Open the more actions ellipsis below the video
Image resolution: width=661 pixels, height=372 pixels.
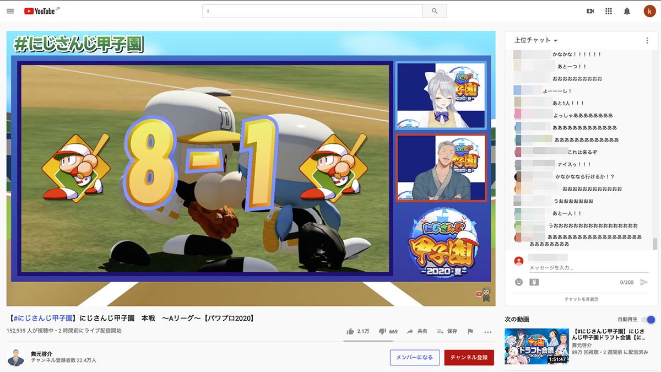click(487, 332)
